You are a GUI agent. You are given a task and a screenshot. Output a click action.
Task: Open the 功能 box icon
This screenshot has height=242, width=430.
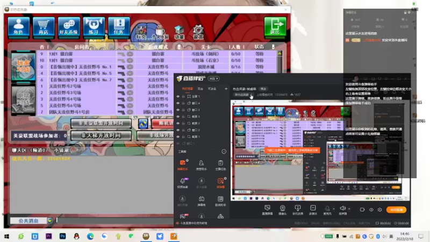pos(179,32)
